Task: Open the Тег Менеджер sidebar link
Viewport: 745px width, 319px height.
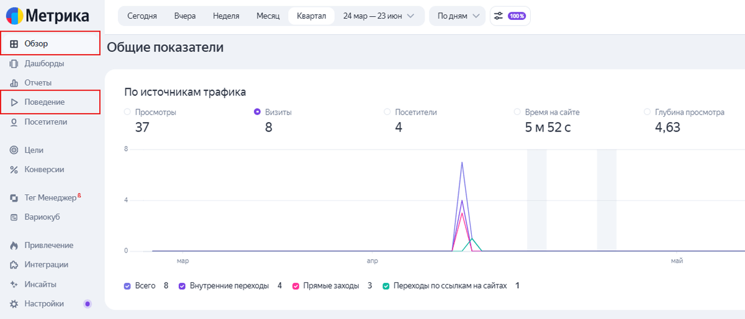Action: 50,198
